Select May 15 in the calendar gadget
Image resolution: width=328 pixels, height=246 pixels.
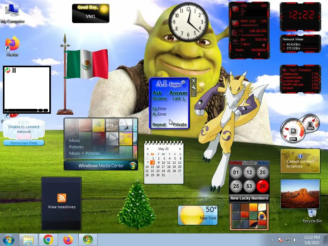coord(152,167)
